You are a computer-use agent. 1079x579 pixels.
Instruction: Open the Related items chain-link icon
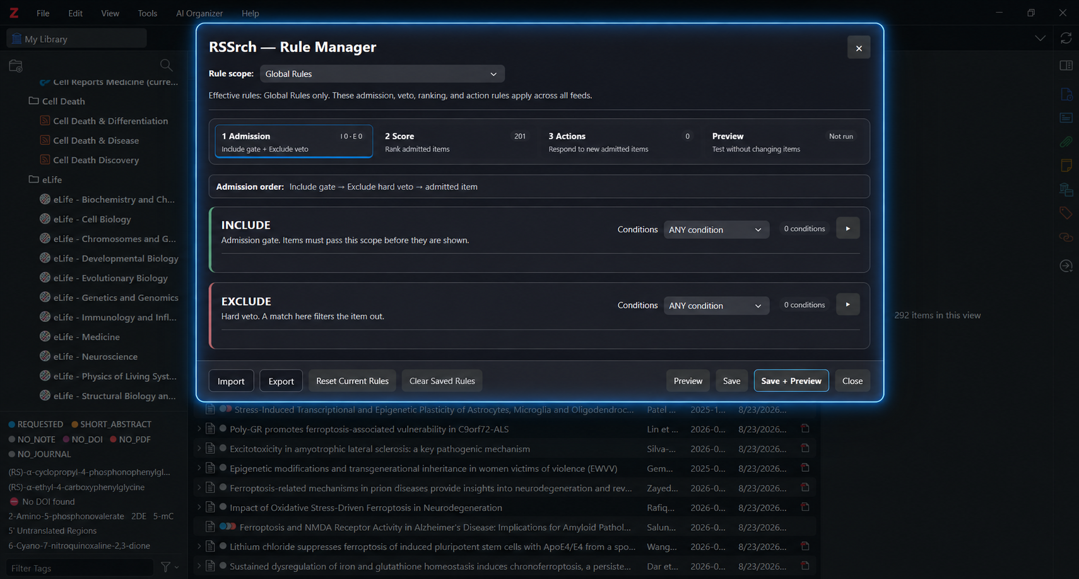pyautogui.click(x=1066, y=238)
